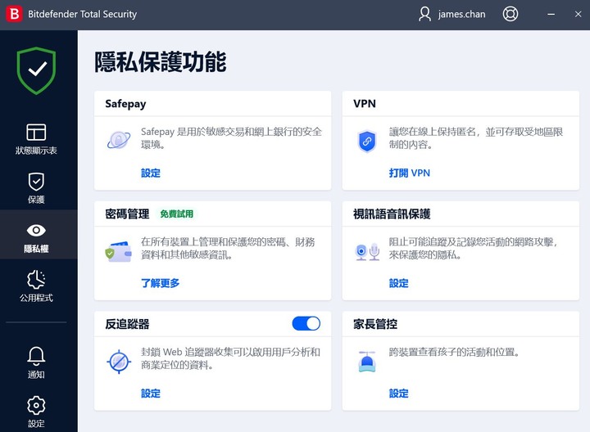Viewport: 590px width, 432px height.
Task: Click the 家長管控 card title
Action: click(375, 324)
